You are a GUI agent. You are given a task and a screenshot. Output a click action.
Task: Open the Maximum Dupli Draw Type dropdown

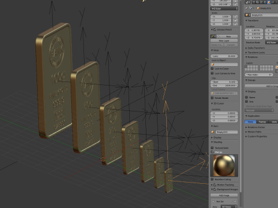click(x=259, y=110)
